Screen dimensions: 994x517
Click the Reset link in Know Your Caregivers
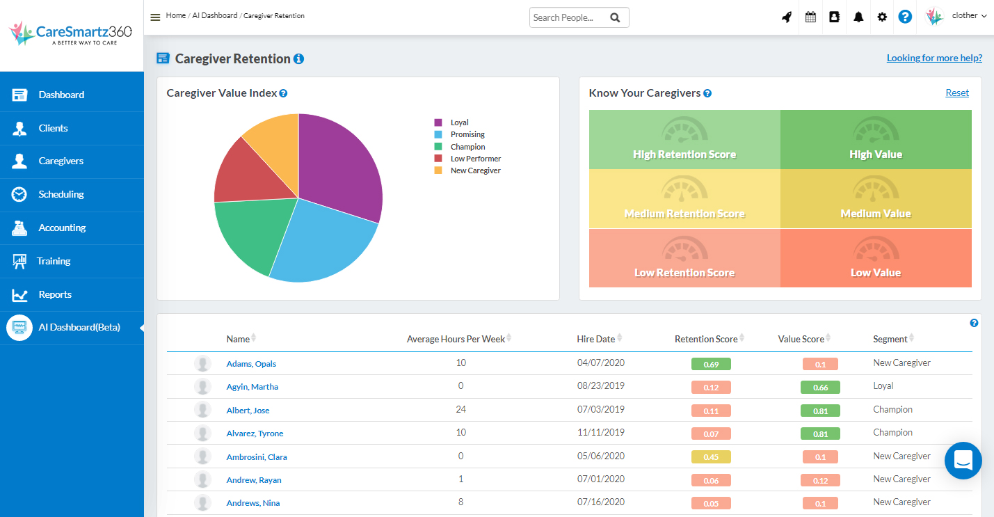pyautogui.click(x=956, y=93)
